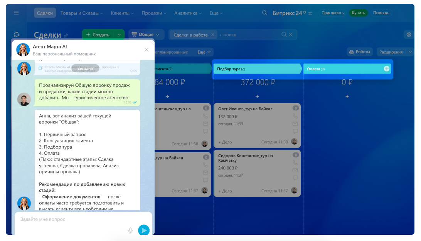The width and height of the screenshot is (421, 241).
Task: Click phone icon on Олег Иванов deal
Action: click(x=295, y=116)
